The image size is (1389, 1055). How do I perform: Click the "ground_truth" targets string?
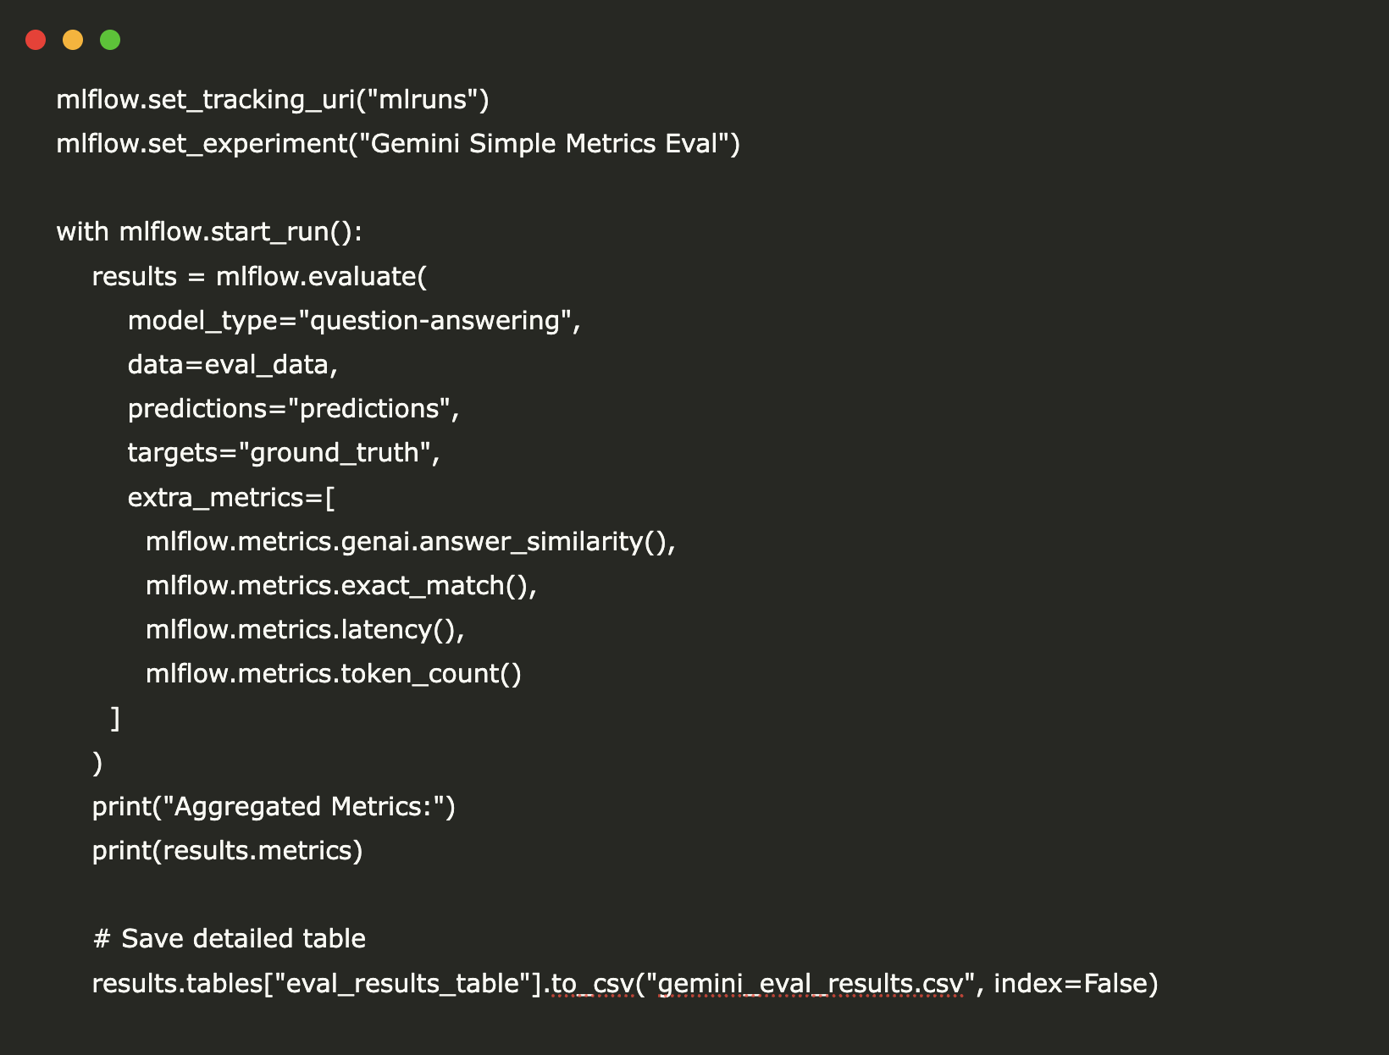pyautogui.click(x=334, y=453)
